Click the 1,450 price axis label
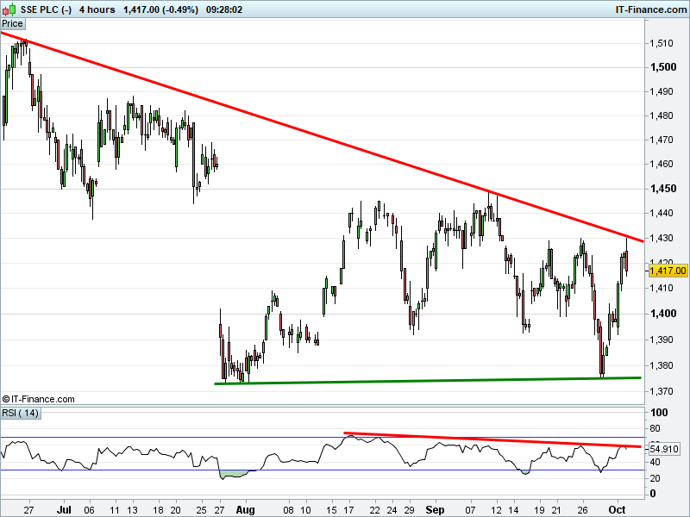The width and height of the screenshot is (690, 517). click(663, 189)
